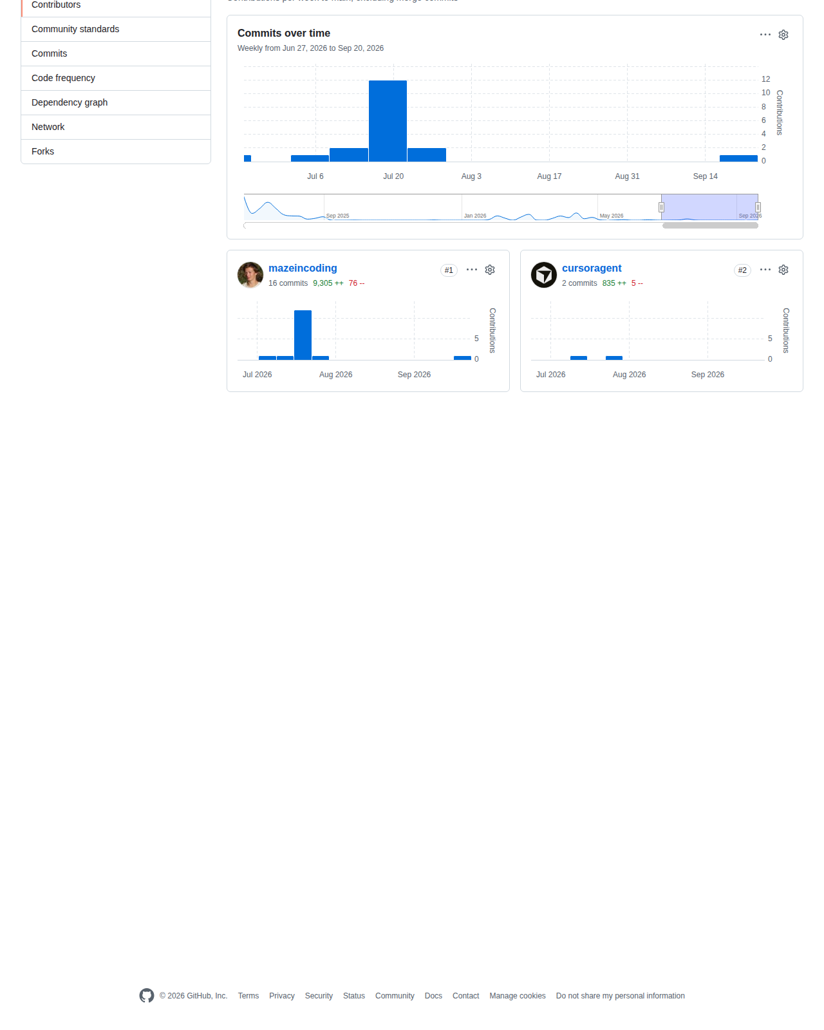824x1030 pixels.
Task: Open Community footer link
Action: point(395,996)
